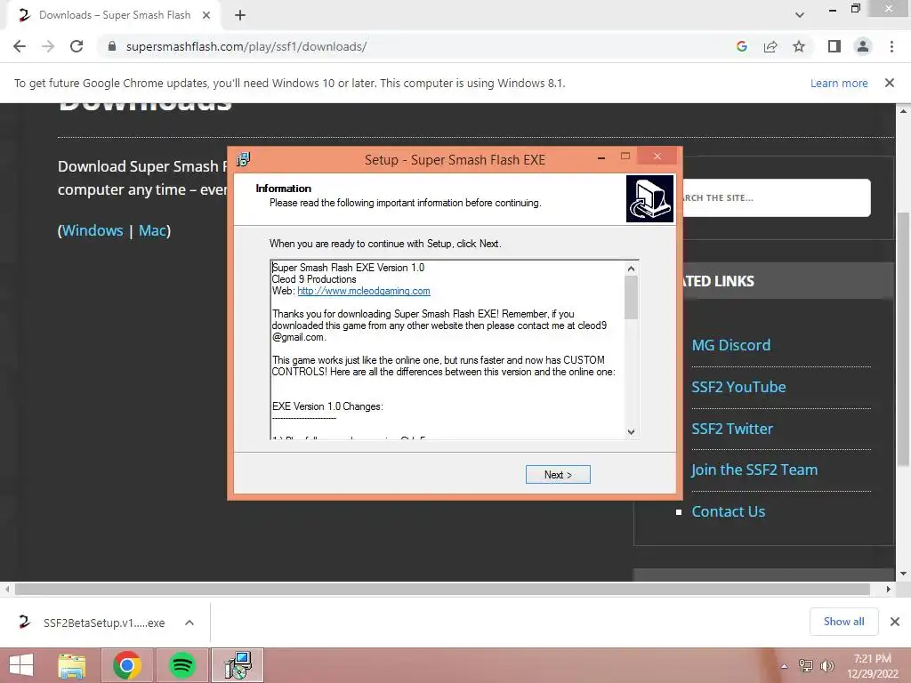Open File Explorer from taskbar
The width and height of the screenshot is (911, 683).
72,665
